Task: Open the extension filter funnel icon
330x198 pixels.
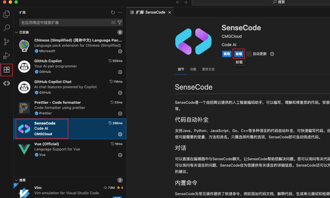Action: (120, 22)
